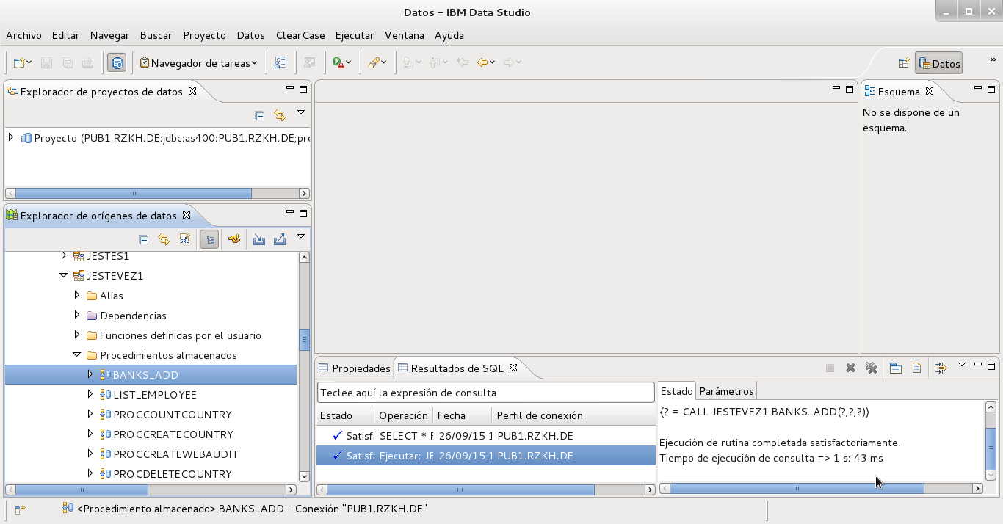Collapse all in Explorador de proyectos de datos
This screenshot has width=1003, height=524.
(x=259, y=115)
